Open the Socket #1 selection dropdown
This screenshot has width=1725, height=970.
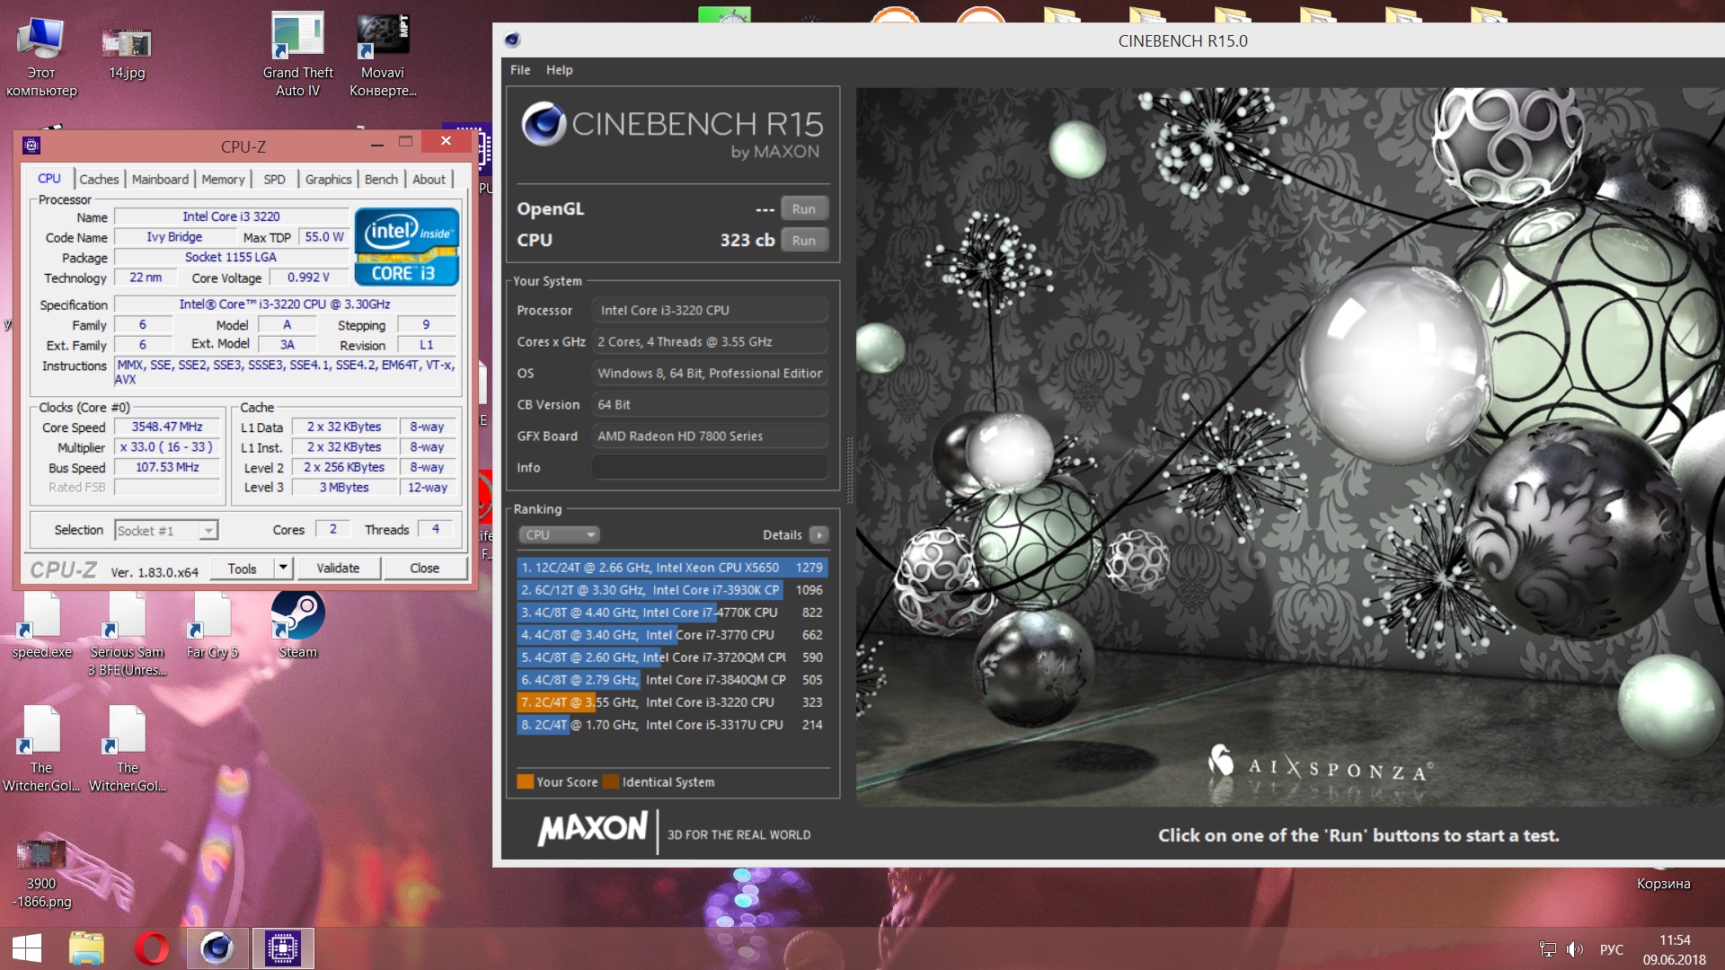click(x=166, y=531)
